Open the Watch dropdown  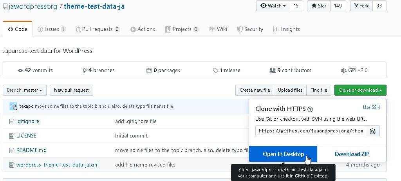(x=273, y=6)
